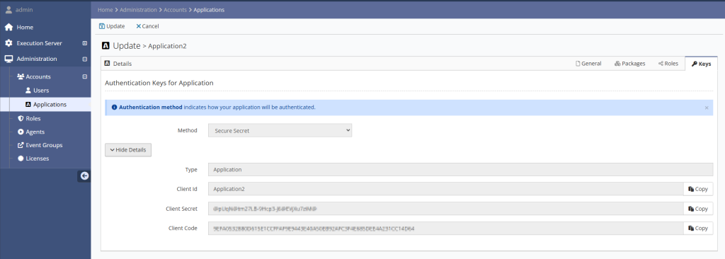Click the Type field showing Application

[x=460, y=169]
